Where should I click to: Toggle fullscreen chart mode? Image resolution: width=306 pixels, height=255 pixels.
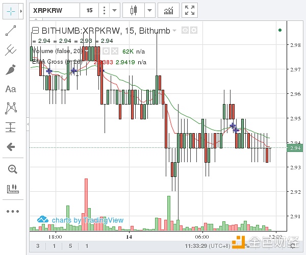pyautogui.click(x=190, y=10)
